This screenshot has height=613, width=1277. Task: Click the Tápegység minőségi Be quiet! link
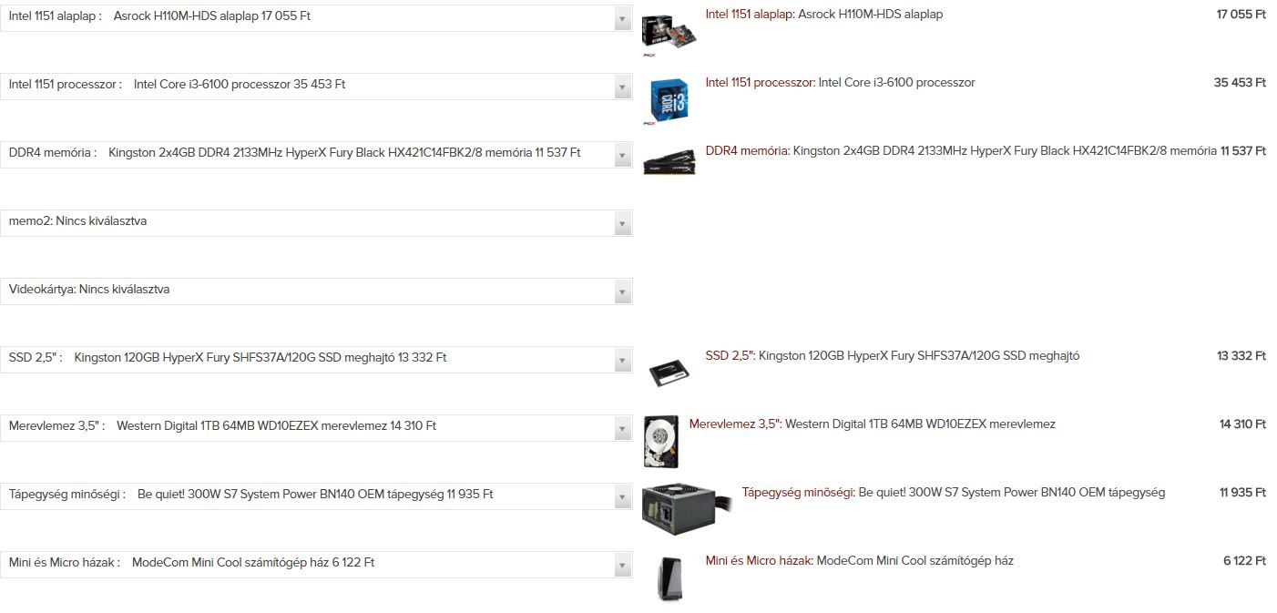(953, 493)
